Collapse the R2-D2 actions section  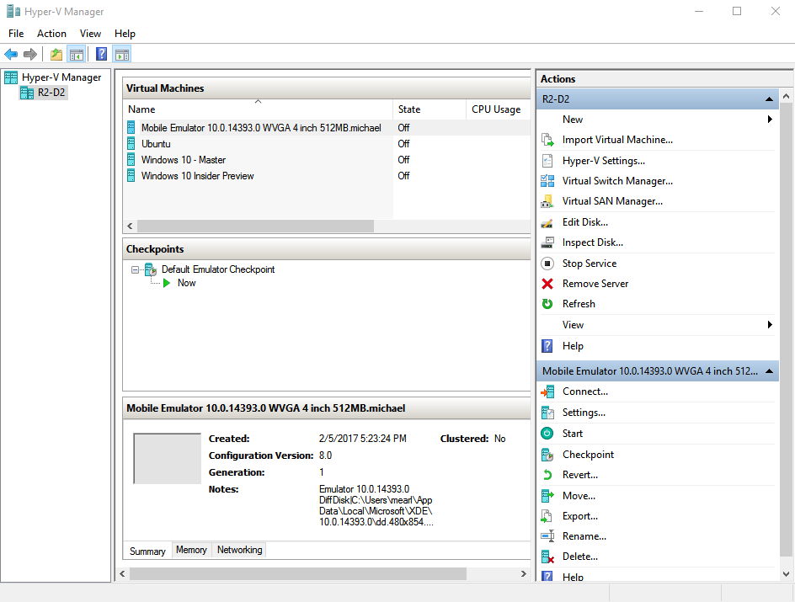click(x=769, y=99)
